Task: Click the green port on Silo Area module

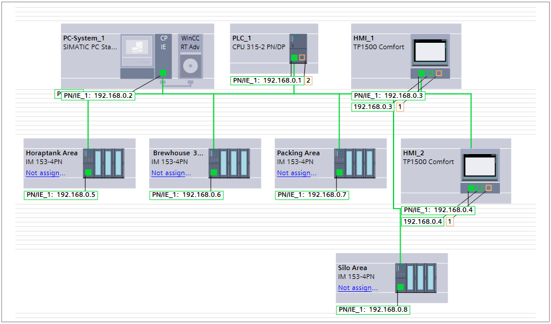Action: coord(400,287)
